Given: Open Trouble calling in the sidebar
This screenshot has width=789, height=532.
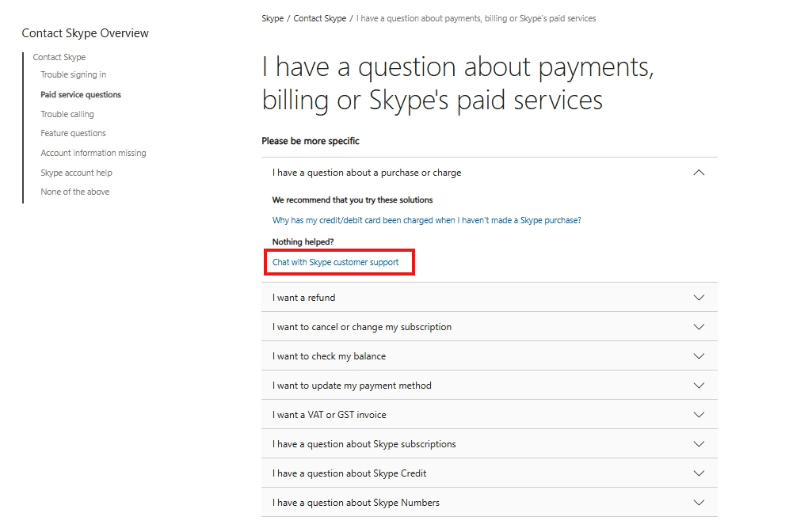Looking at the screenshot, I should click(x=67, y=114).
